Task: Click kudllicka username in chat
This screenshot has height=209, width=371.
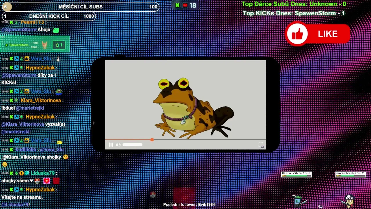Action: [x=26, y=149]
